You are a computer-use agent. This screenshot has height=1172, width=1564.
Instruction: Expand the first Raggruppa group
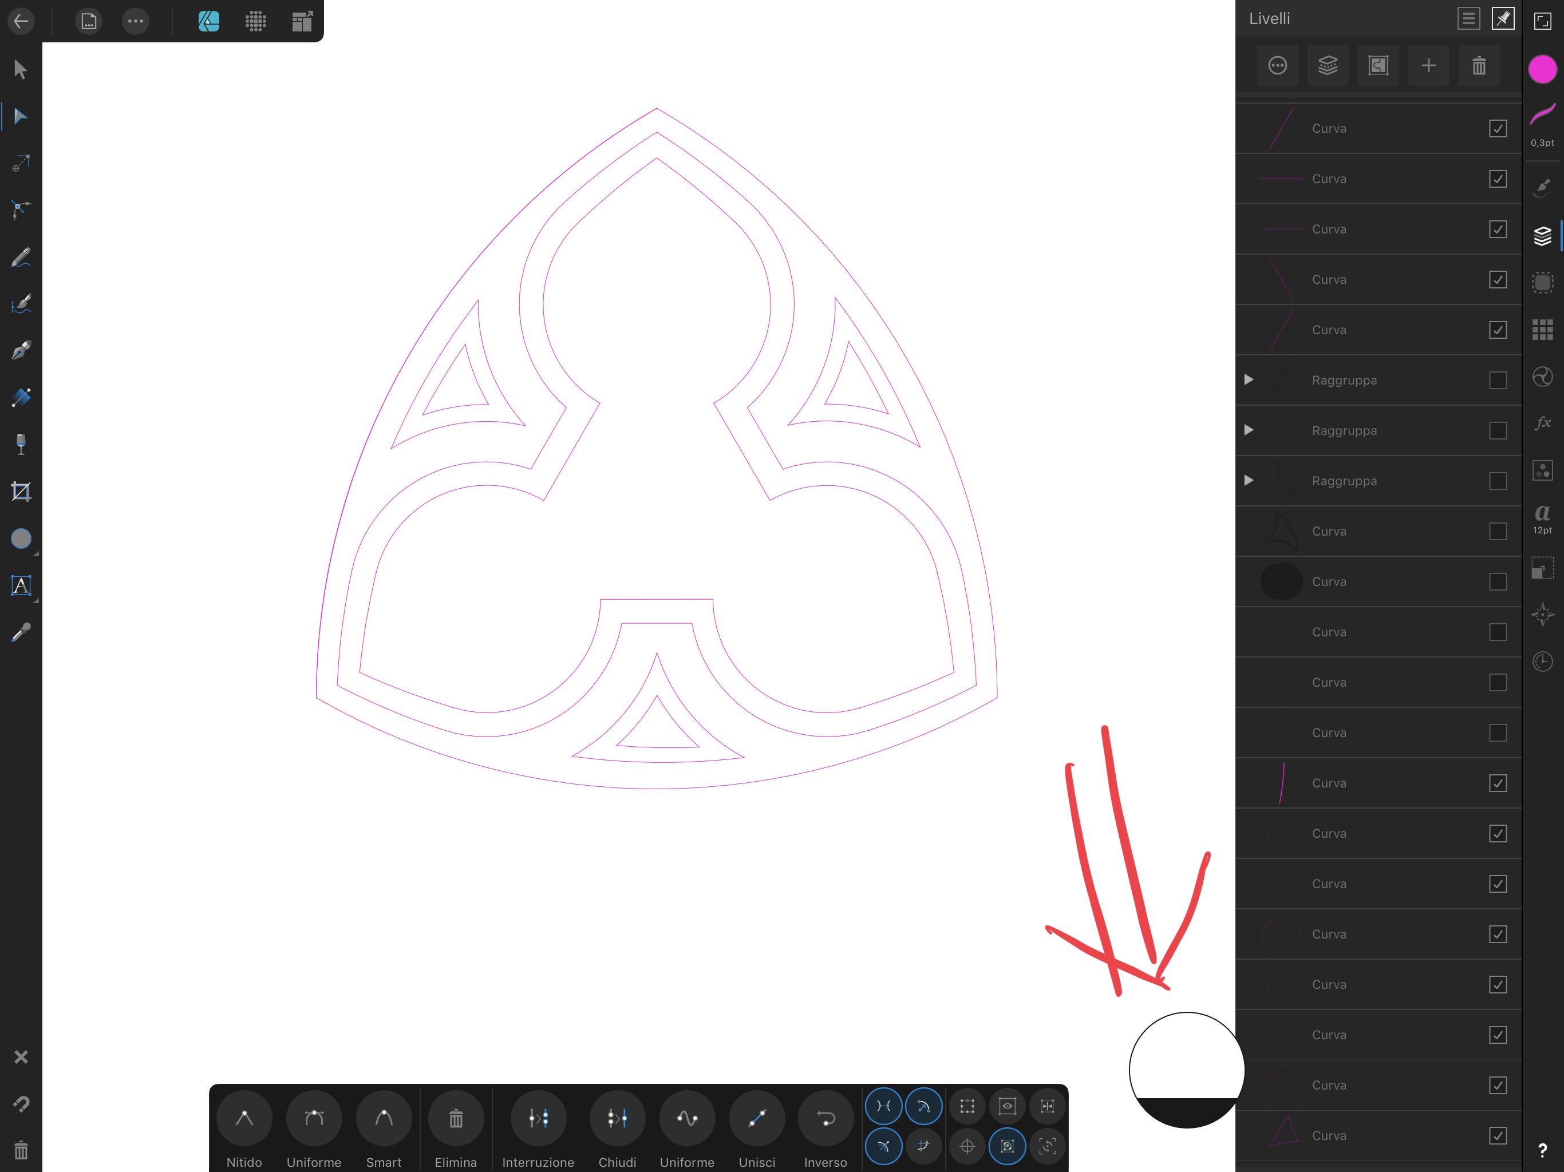click(1249, 379)
